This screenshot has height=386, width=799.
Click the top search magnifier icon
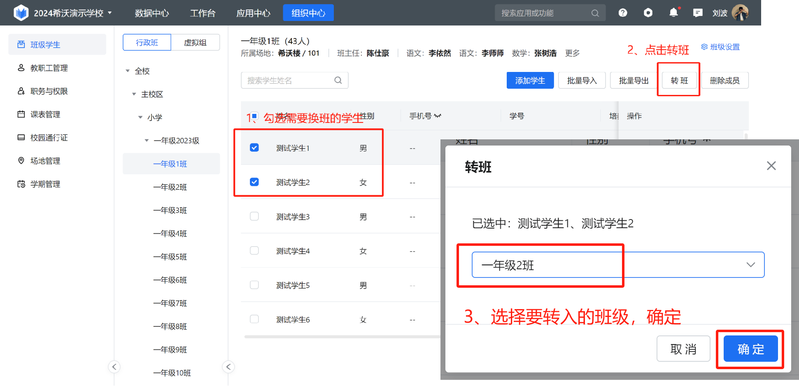coord(595,13)
